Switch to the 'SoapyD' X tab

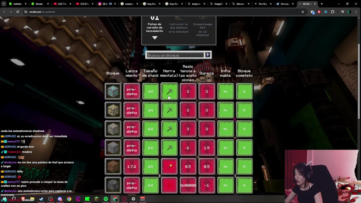point(219,4)
